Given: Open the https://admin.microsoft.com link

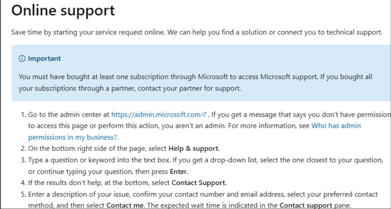Looking at the screenshot, I should [x=156, y=115].
